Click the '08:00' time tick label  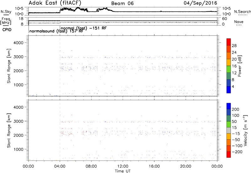[x=91, y=166]
